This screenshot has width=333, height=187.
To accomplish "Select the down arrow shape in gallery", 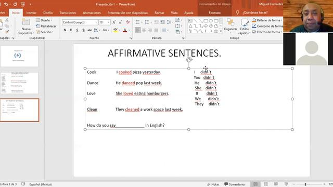I will coord(211,26).
